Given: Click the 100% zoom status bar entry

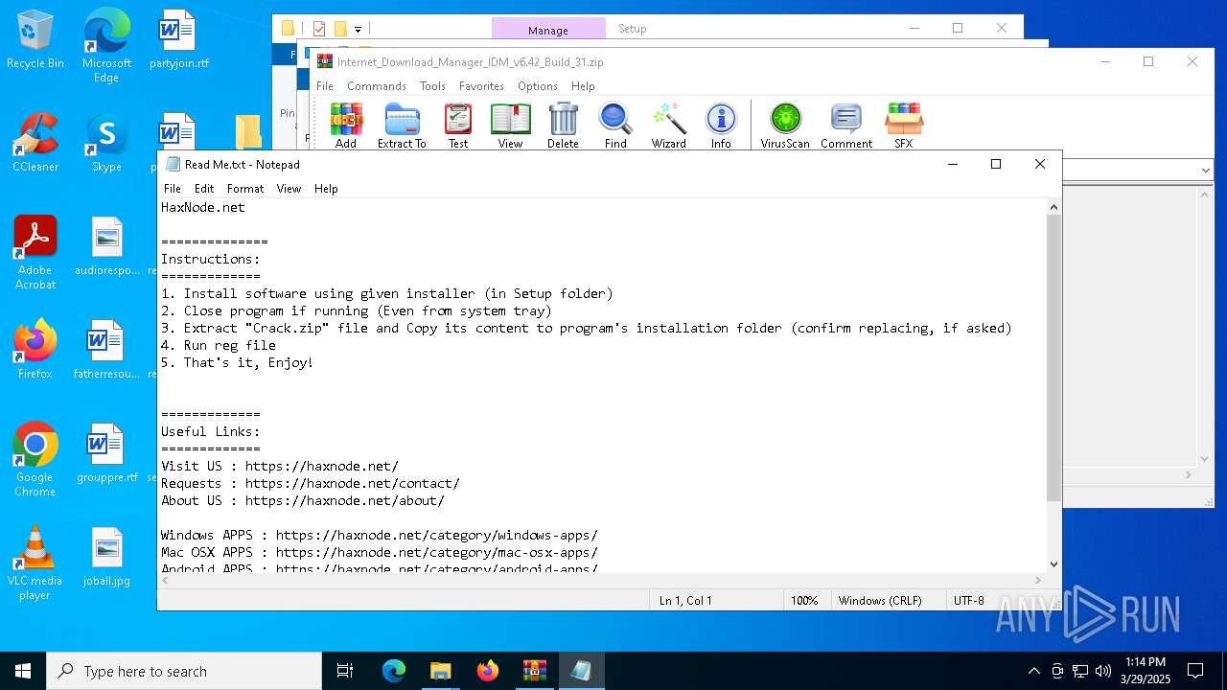Looking at the screenshot, I should pyautogui.click(x=804, y=601).
